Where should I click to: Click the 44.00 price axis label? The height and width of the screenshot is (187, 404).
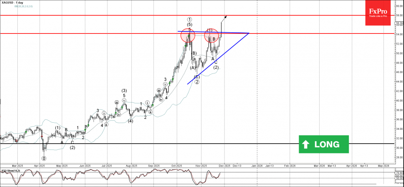399,82
